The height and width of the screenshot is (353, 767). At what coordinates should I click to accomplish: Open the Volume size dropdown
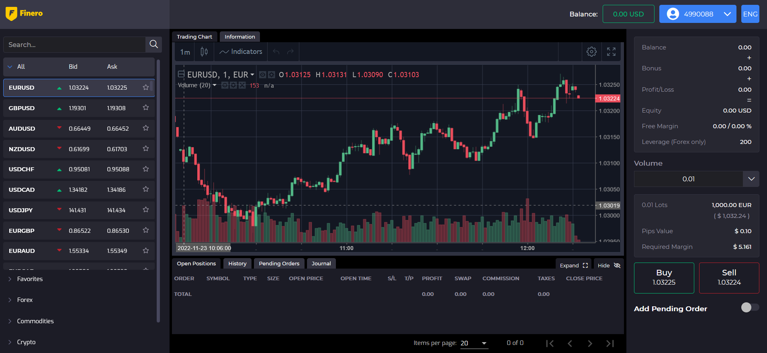click(x=751, y=179)
